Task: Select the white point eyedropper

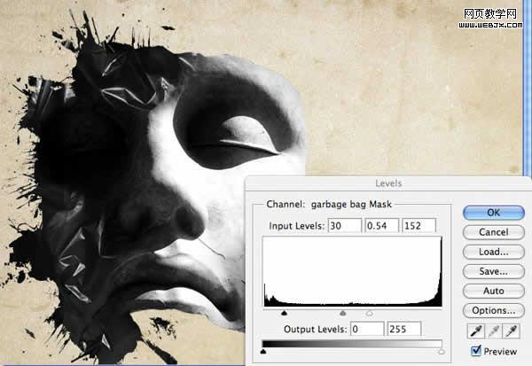Action: click(x=512, y=331)
